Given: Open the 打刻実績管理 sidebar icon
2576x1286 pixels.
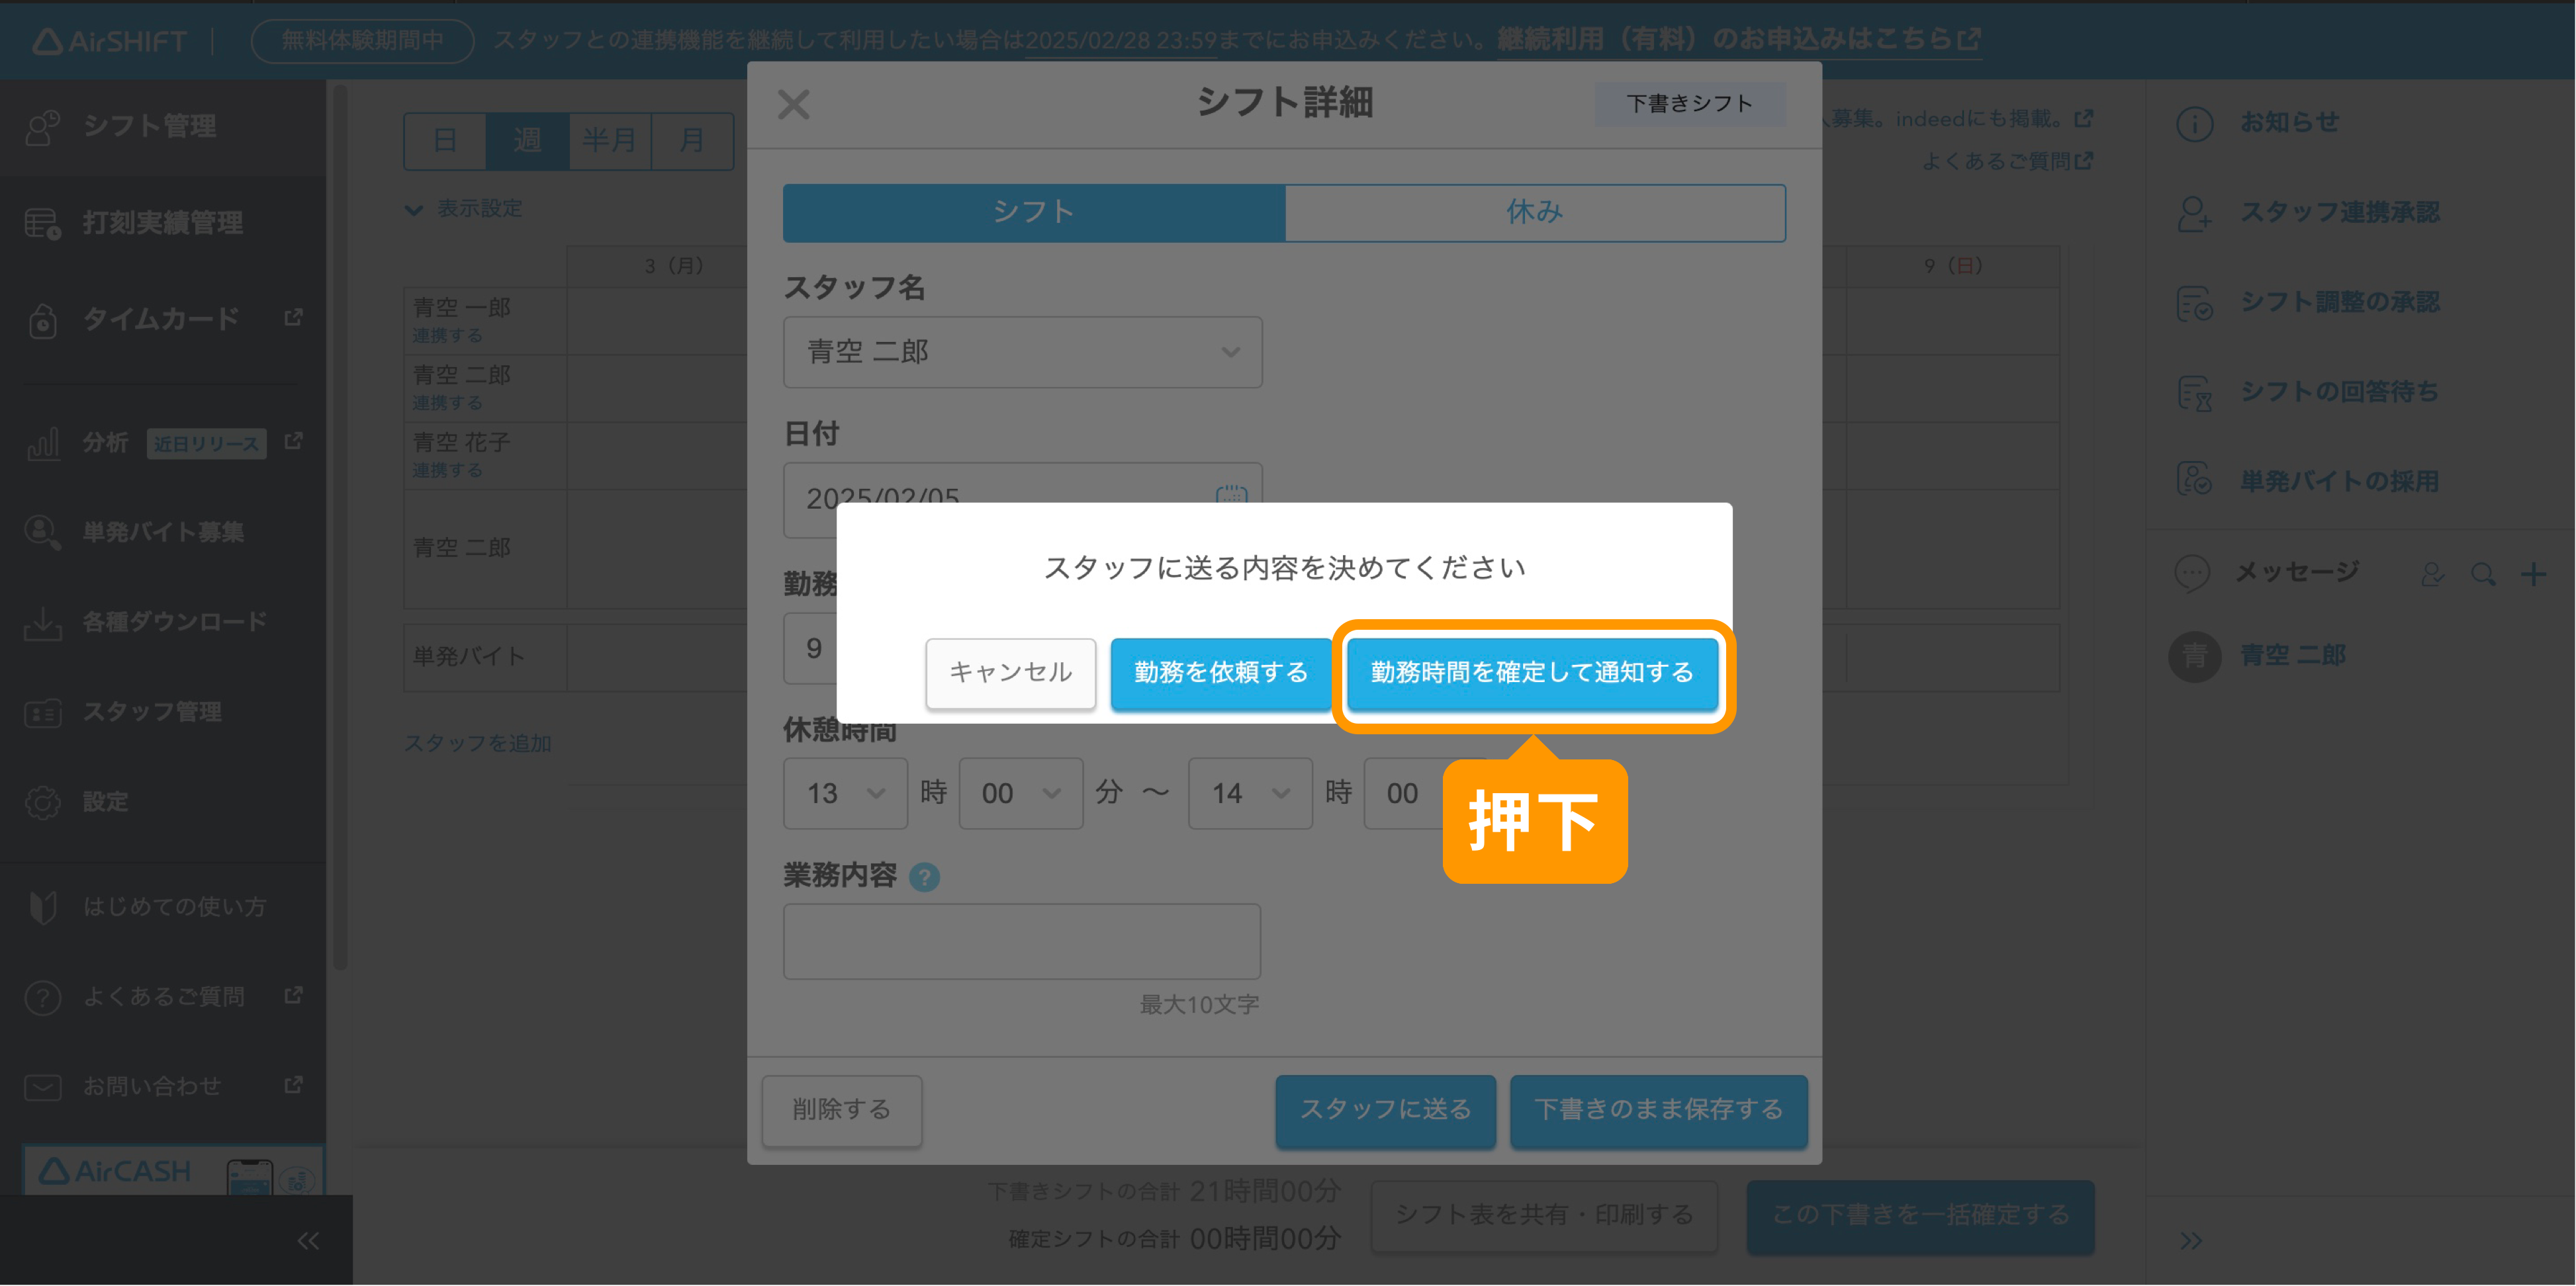Looking at the screenshot, I should coord(42,224).
